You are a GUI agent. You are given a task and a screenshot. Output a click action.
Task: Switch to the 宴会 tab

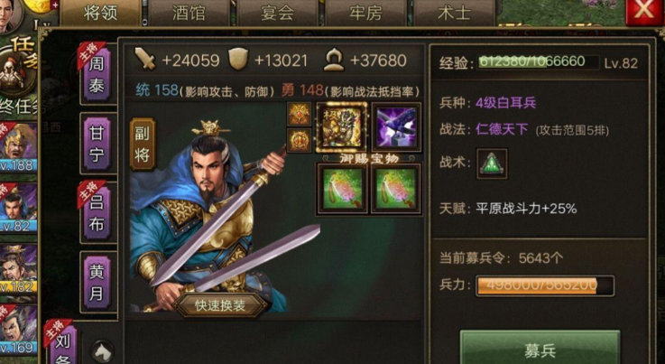(x=277, y=13)
